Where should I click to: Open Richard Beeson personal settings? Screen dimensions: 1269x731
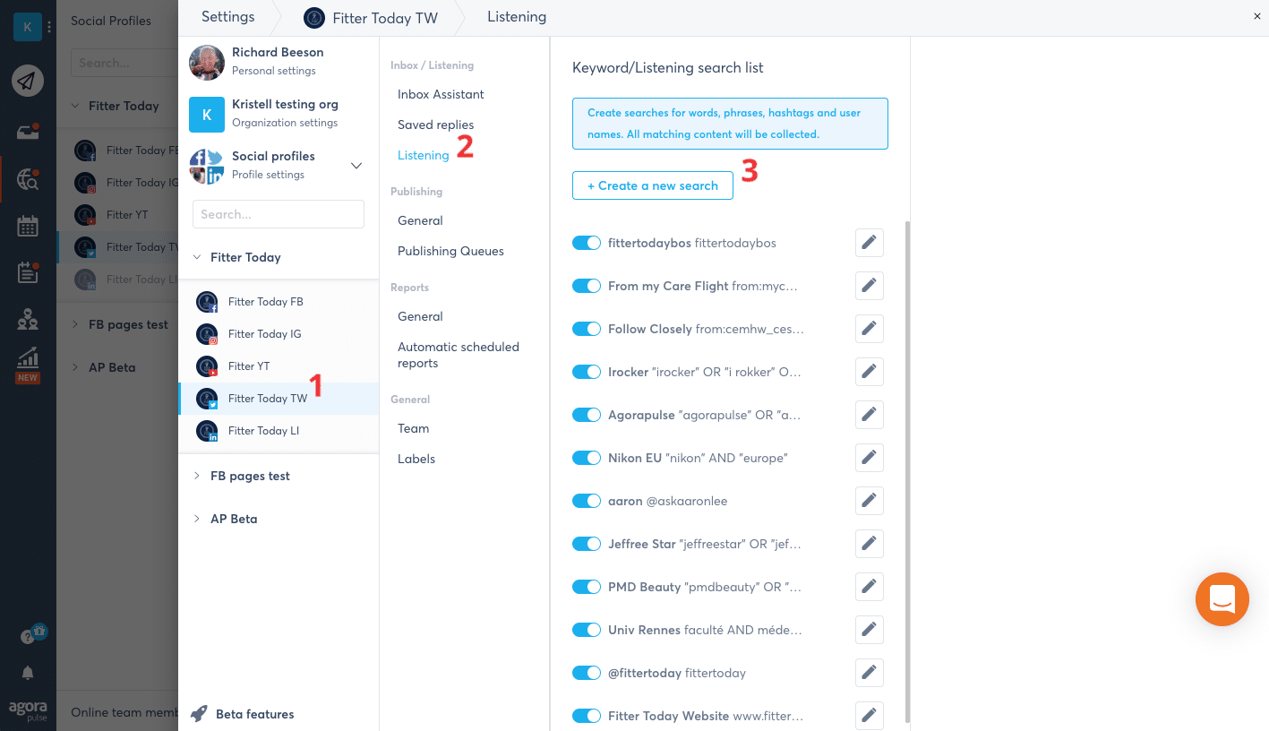pos(279,61)
